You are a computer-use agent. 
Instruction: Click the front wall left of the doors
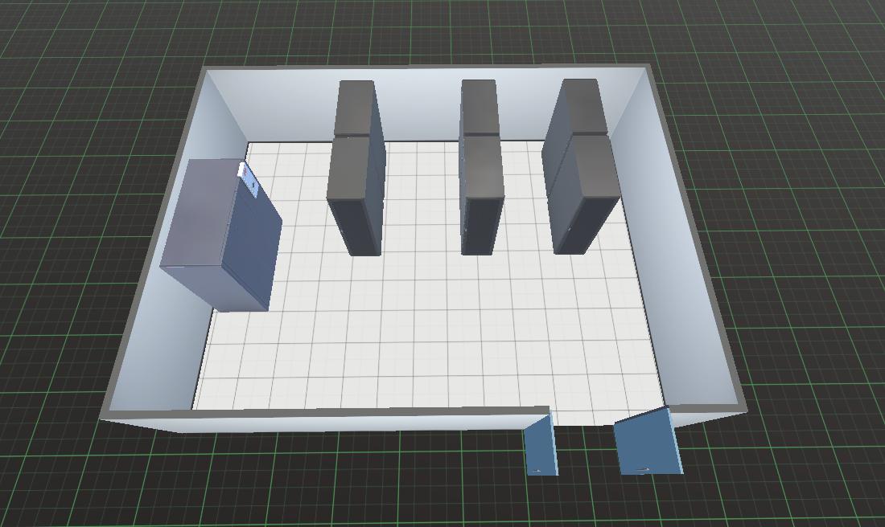pyautogui.click(x=322, y=421)
